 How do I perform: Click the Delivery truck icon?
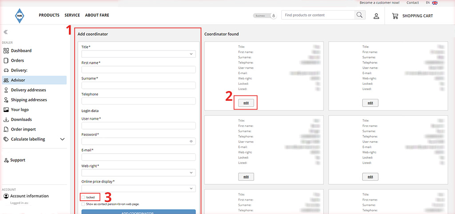6,71
